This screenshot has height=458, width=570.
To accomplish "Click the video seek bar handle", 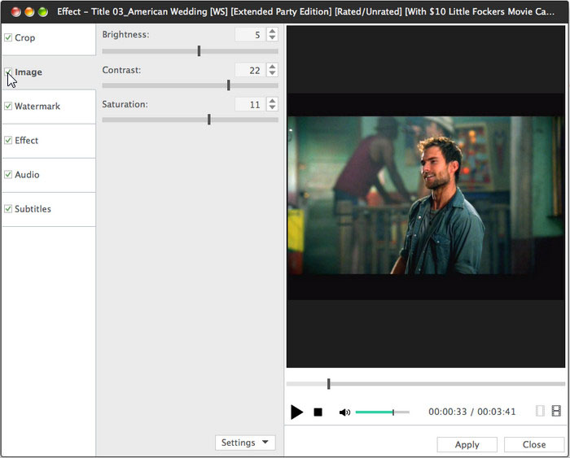I will click(329, 383).
